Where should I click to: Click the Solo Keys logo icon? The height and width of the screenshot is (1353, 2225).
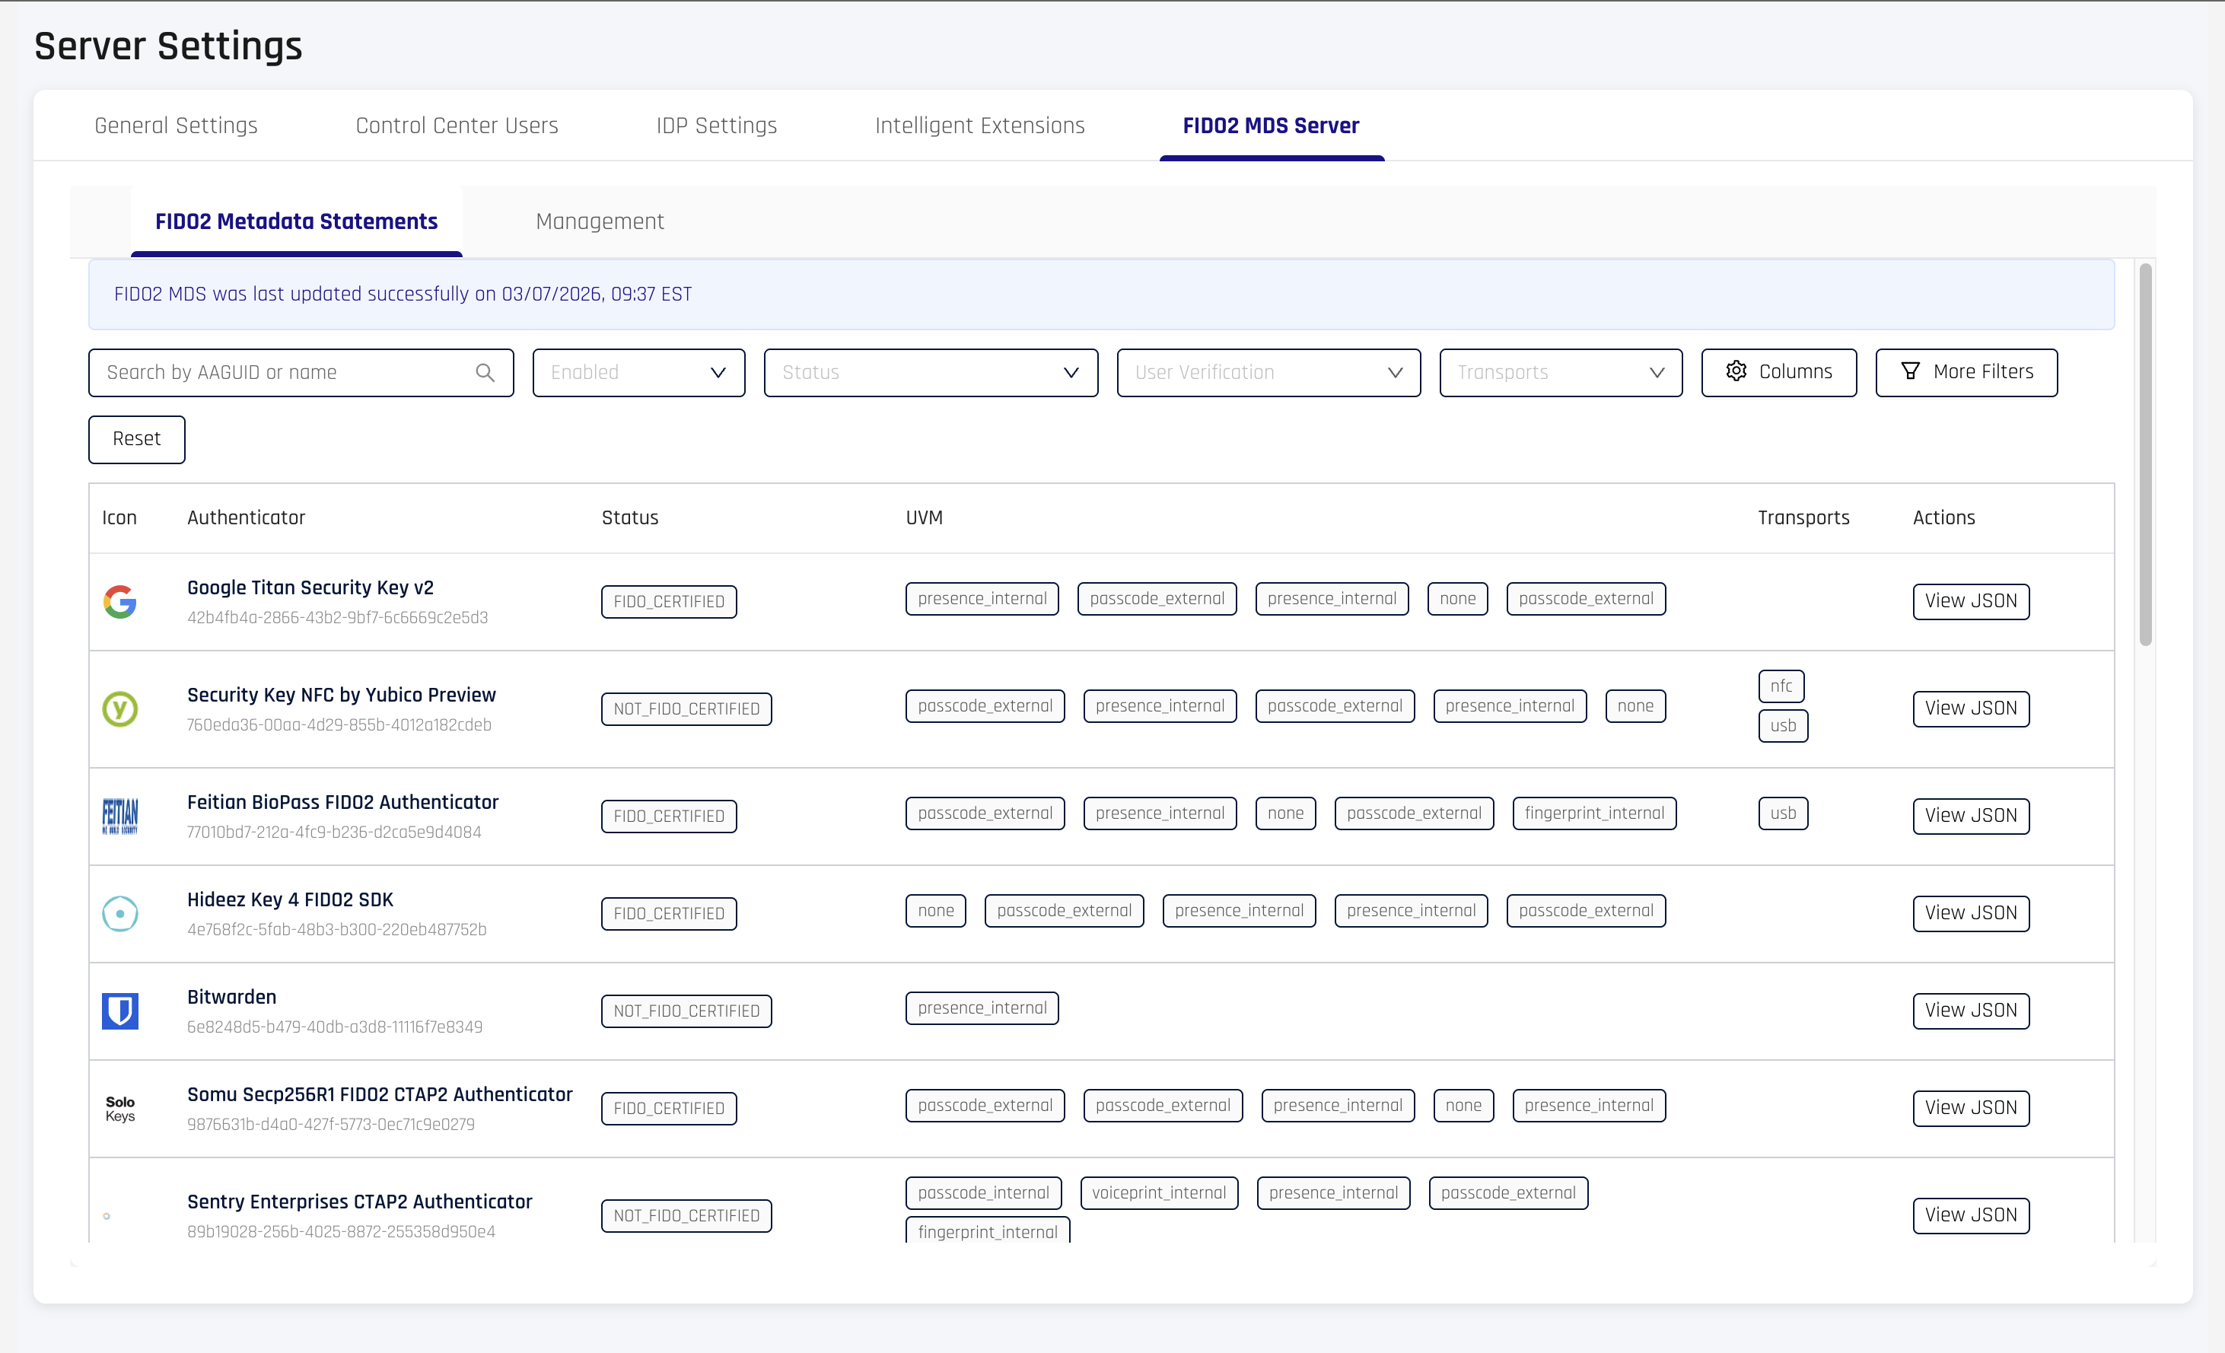pos(119,1108)
